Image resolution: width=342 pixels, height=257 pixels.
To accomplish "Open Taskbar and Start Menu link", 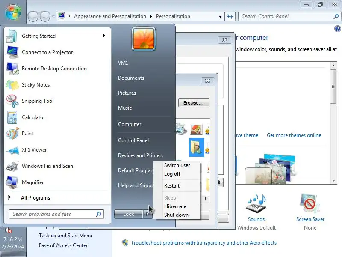I will 66,236.
